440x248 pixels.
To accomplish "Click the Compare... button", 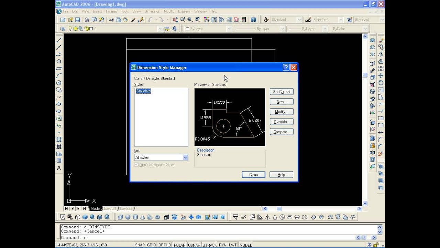I will 282,132.
